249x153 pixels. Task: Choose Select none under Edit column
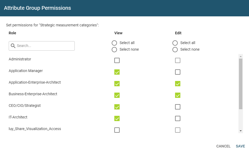(175, 50)
